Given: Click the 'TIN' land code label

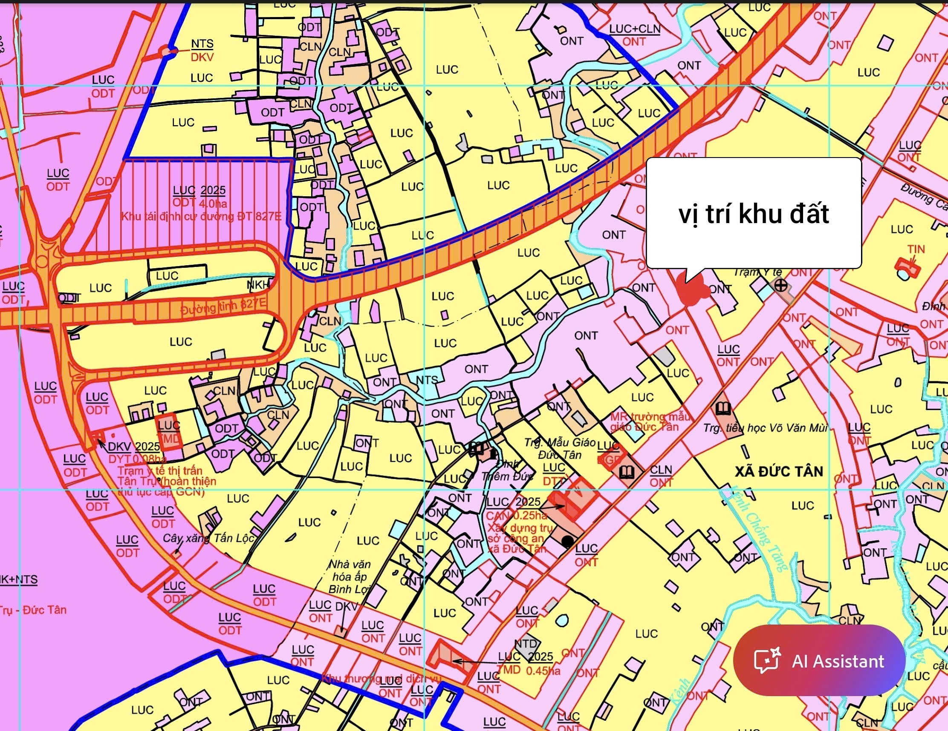Looking at the screenshot, I should pyautogui.click(x=916, y=249).
